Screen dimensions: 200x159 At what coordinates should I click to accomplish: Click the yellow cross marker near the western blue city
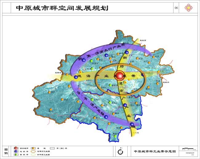tap(80, 72)
